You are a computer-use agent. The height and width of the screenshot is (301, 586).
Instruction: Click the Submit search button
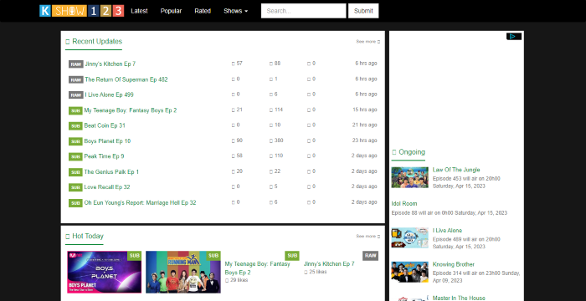pos(363,11)
